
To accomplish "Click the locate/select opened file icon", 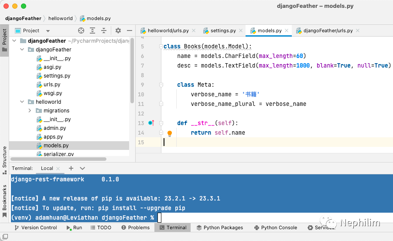I will (x=81, y=31).
